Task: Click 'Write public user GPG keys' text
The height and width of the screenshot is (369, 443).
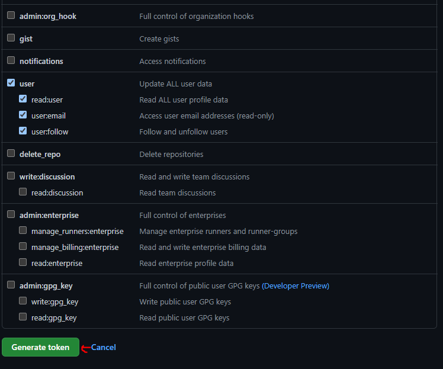Action: pos(185,302)
